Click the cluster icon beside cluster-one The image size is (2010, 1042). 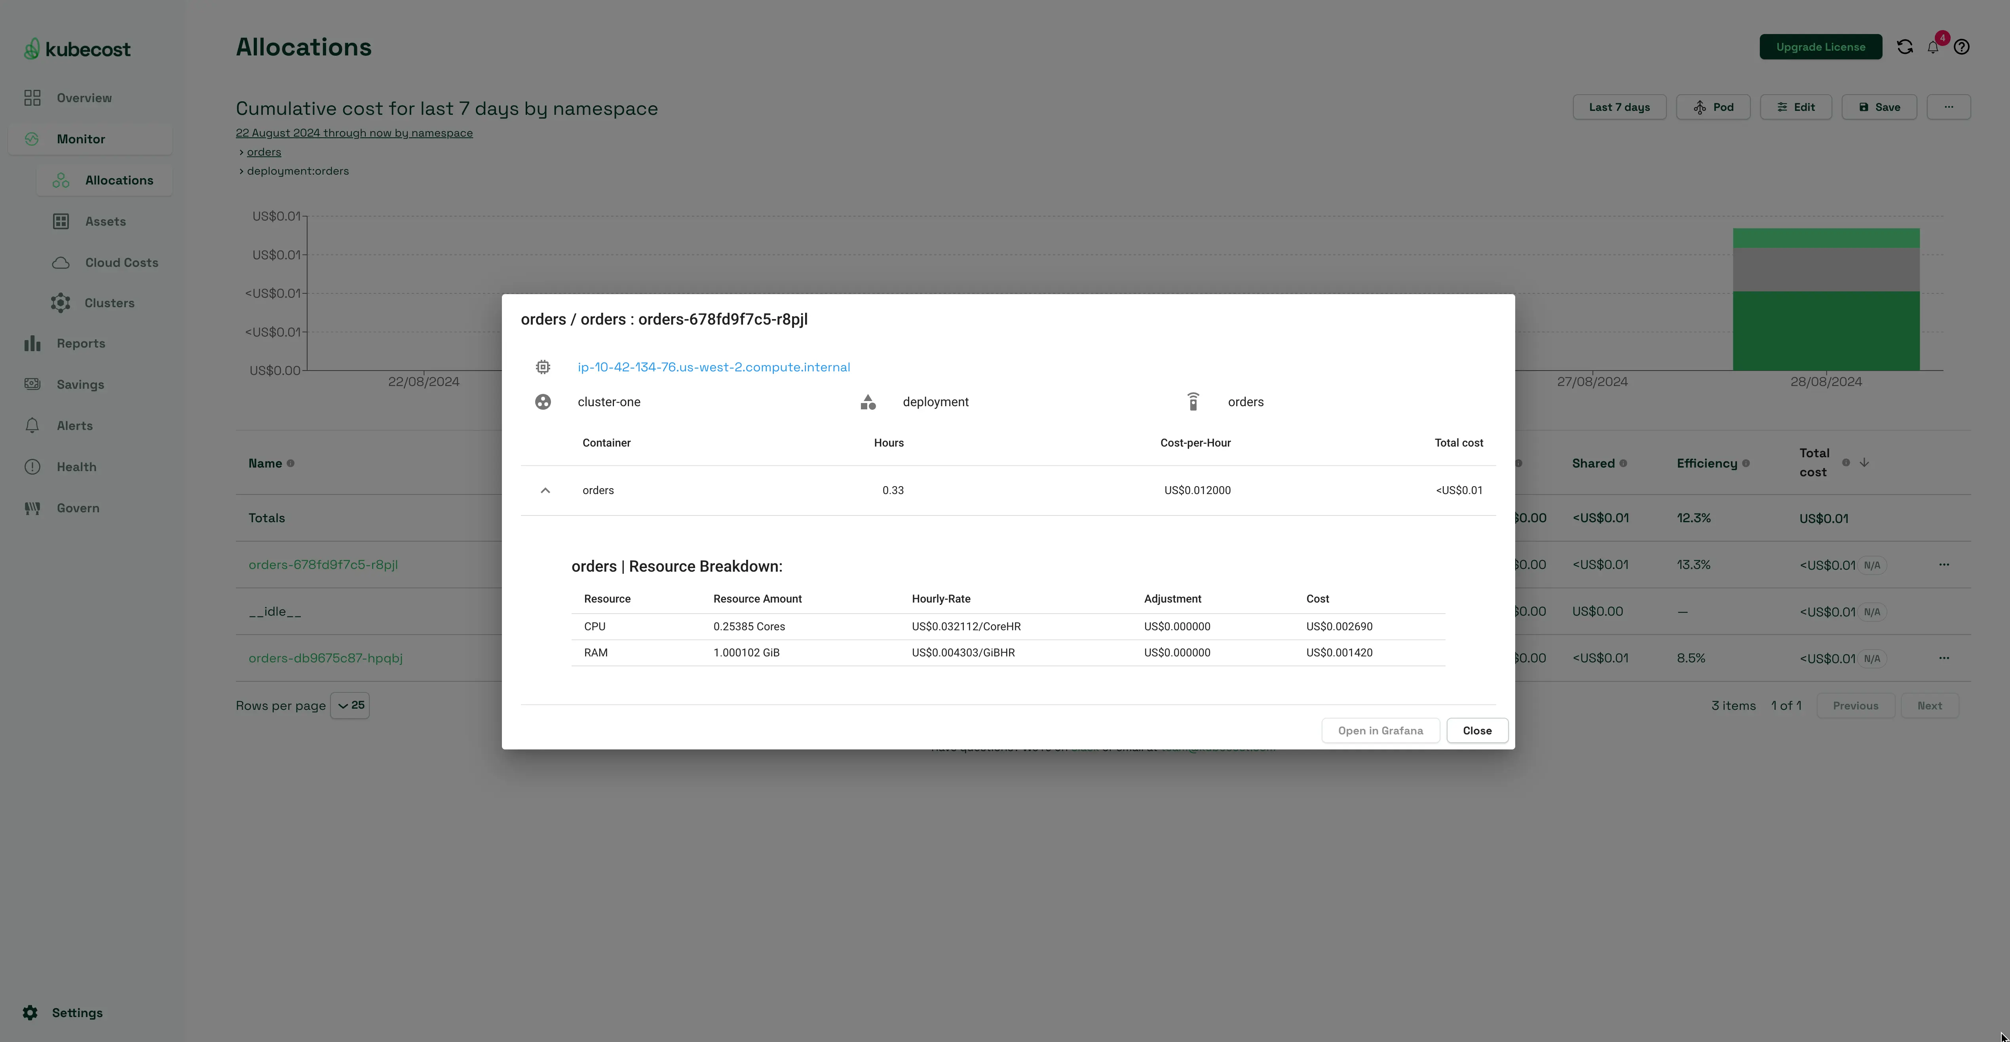coord(543,402)
